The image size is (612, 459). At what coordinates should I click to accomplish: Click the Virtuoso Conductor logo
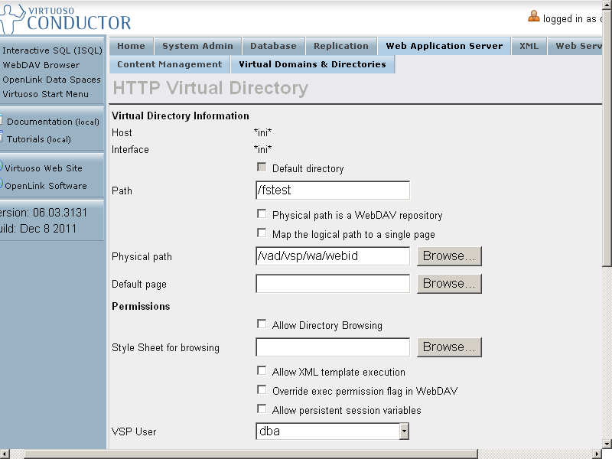coord(66,18)
